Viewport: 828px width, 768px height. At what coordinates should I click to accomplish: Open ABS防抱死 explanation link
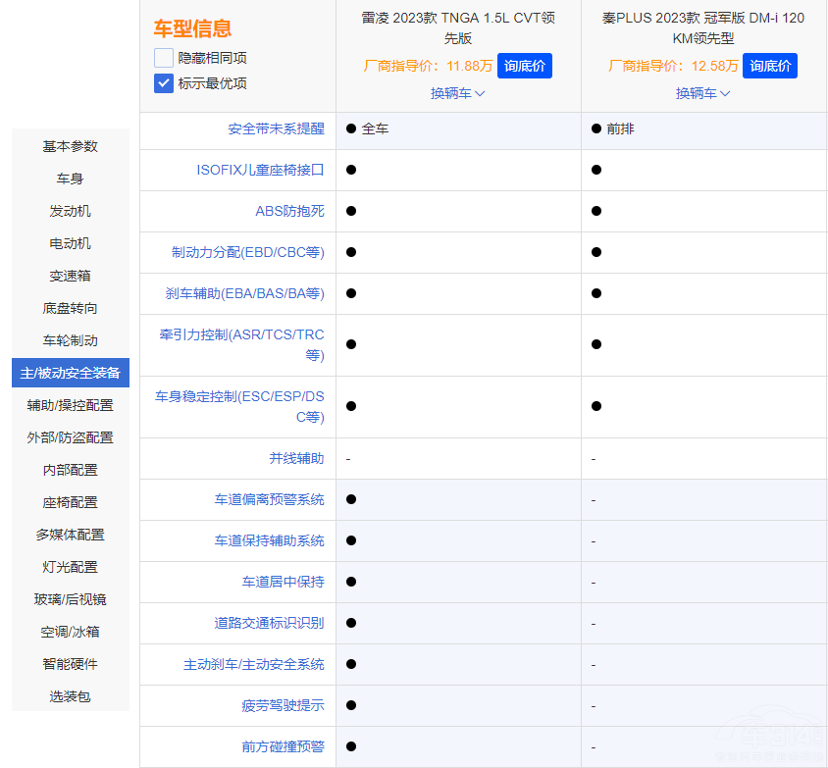point(289,211)
